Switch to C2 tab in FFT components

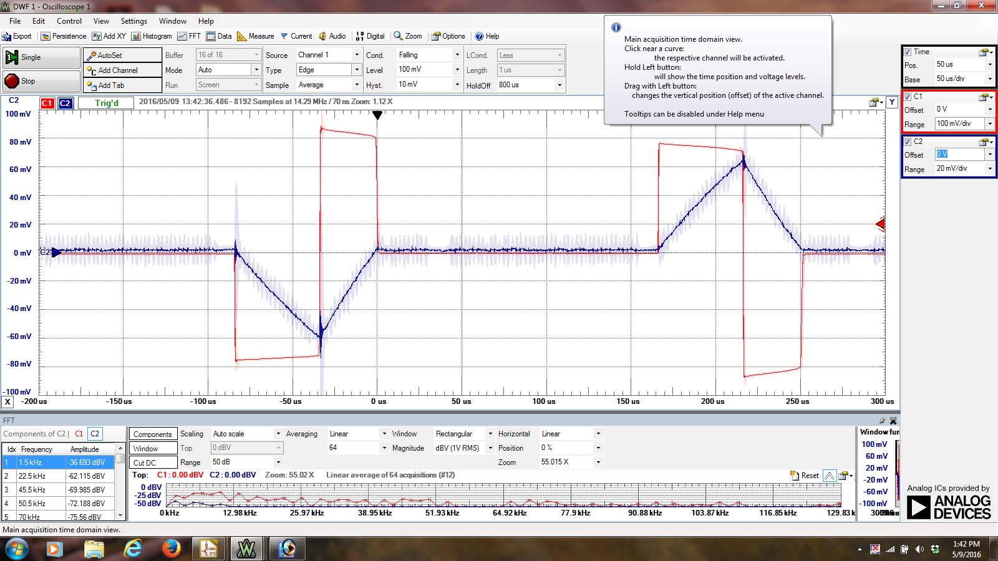95,434
